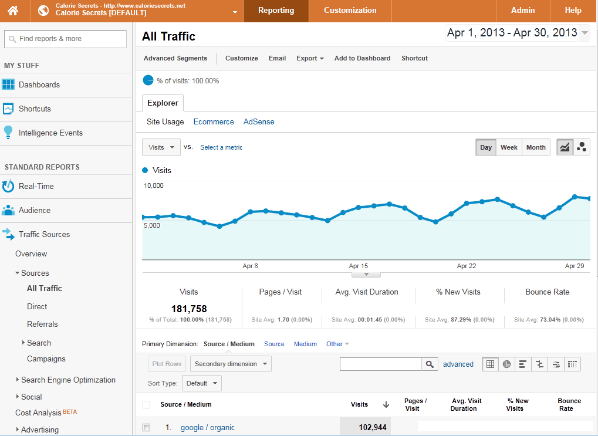The image size is (598, 436).
Task: Tick the select-all rows checkbox
Action: tap(147, 405)
